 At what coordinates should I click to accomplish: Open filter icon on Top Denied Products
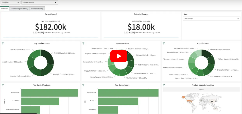[3, 85]
